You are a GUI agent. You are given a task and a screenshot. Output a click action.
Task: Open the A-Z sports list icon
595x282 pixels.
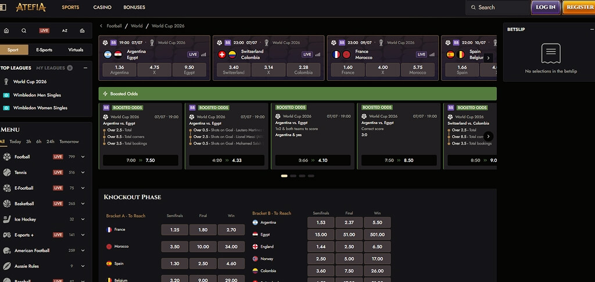tap(64, 31)
